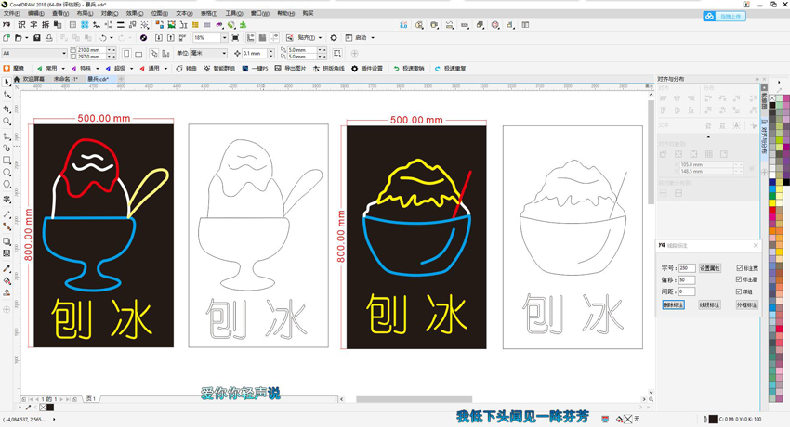Select the Freehand drawing tool
Image resolution: width=790 pixels, height=427 pixels.
pyautogui.click(x=7, y=136)
